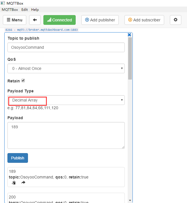Open the Edit menu

pos(25,10)
